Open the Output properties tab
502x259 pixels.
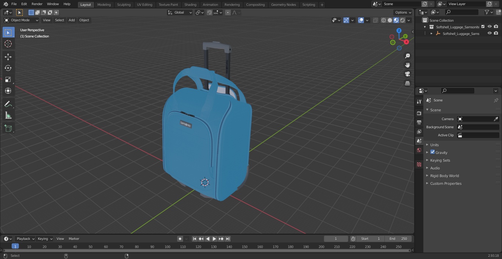tap(419, 122)
